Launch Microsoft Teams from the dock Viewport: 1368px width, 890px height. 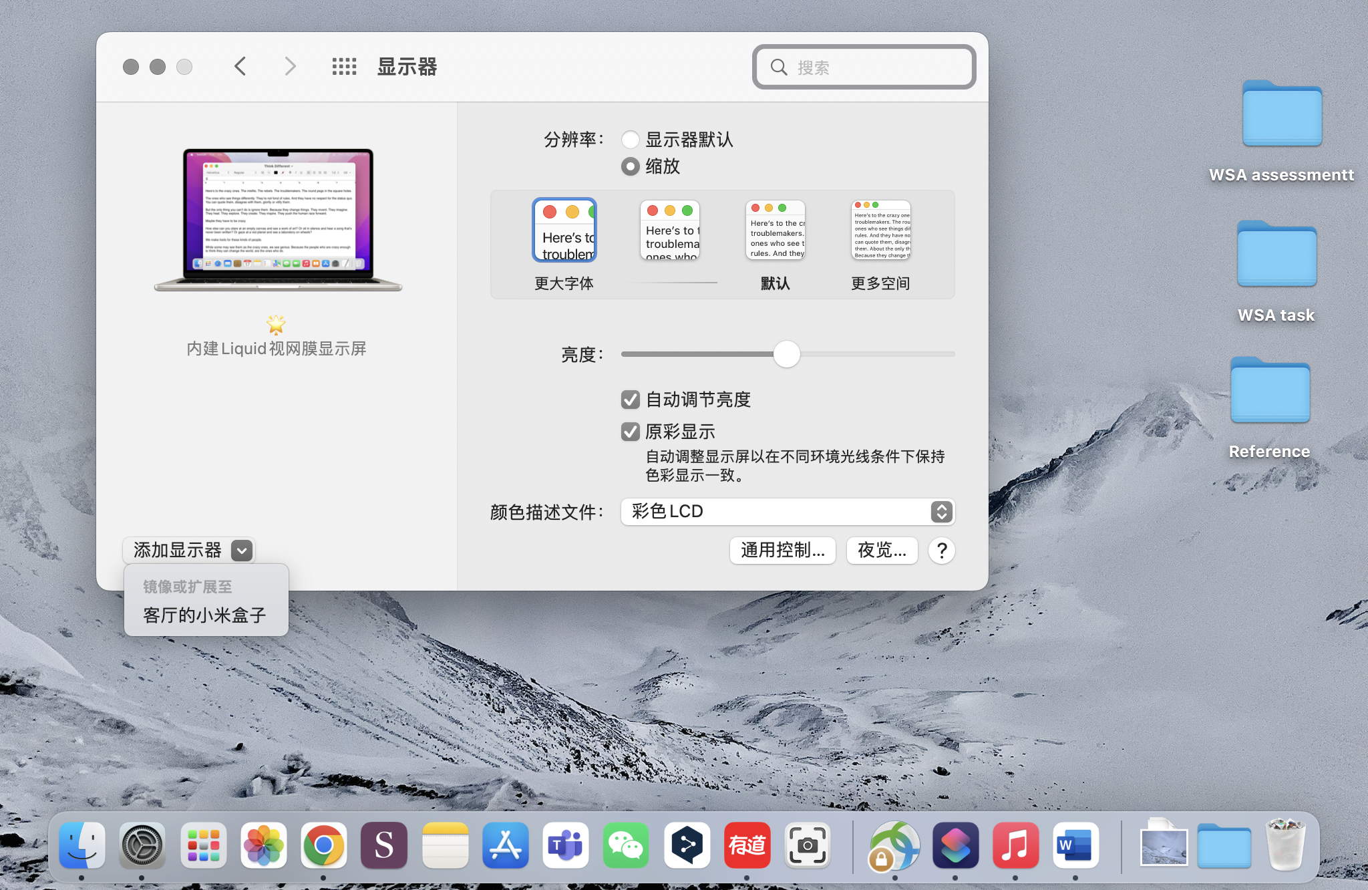pos(566,846)
